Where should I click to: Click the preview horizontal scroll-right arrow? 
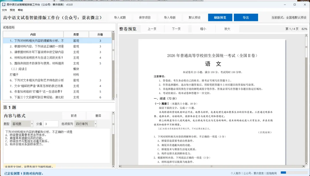tap(304, 166)
